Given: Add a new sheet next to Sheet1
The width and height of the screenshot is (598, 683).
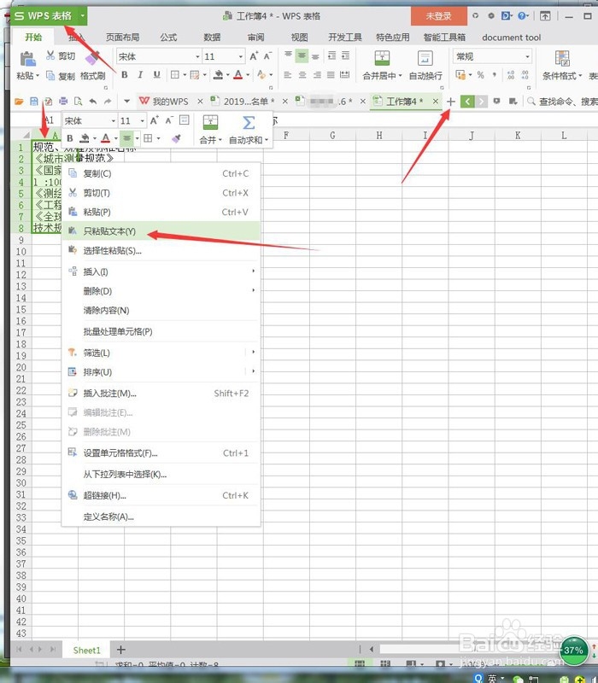Looking at the screenshot, I should pos(121,650).
